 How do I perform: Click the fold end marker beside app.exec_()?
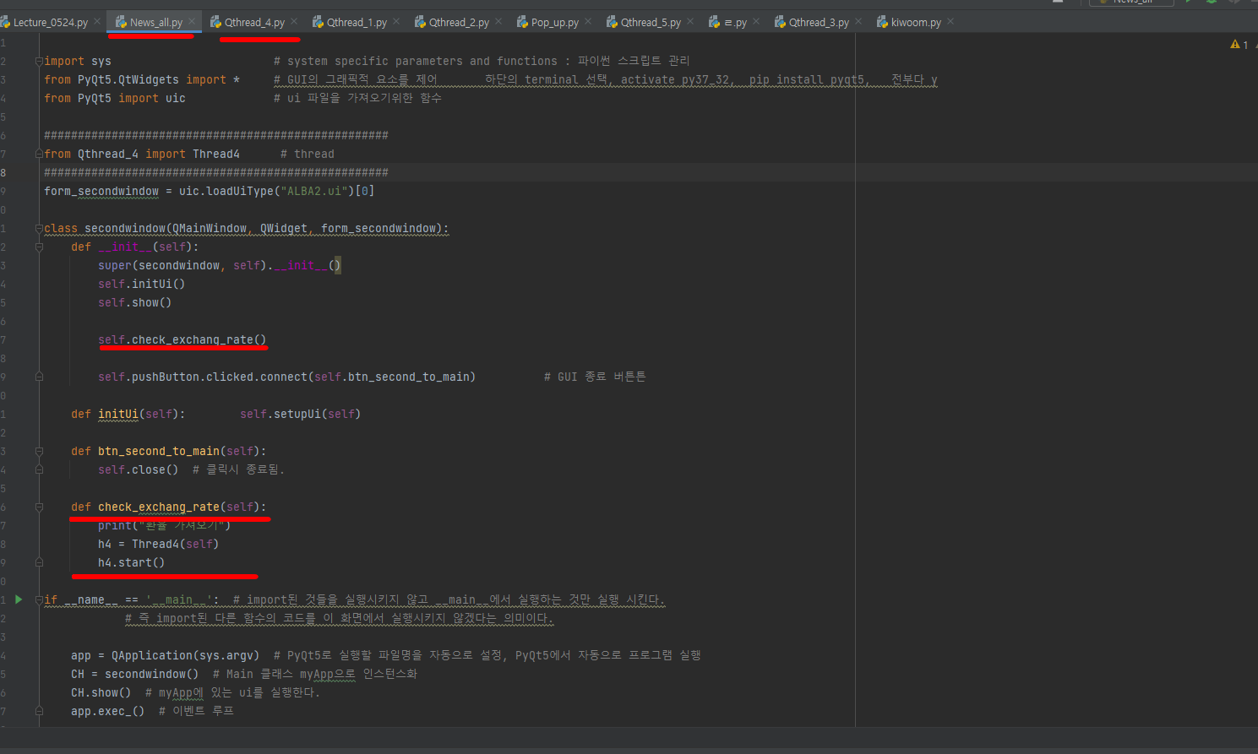[x=39, y=711]
